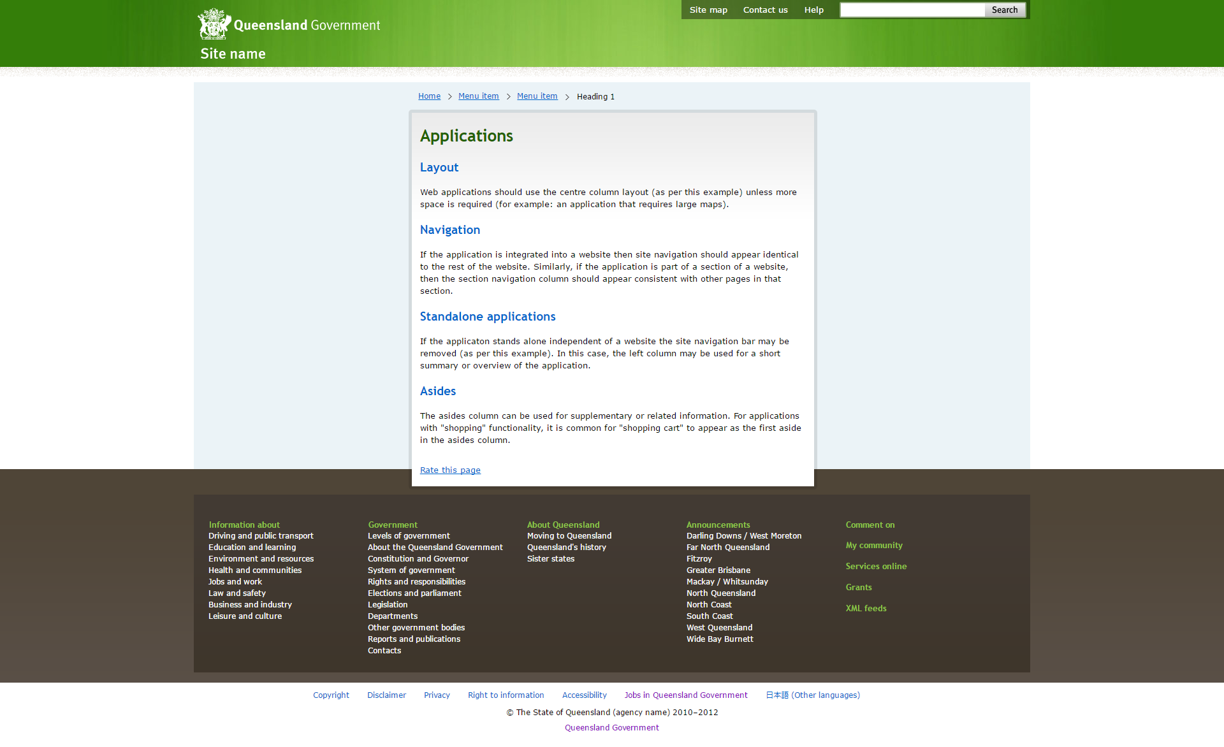Screen dimensions: 1224x747
Task: Click the Queensland Government link at bottom
Action: (x=611, y=728)
